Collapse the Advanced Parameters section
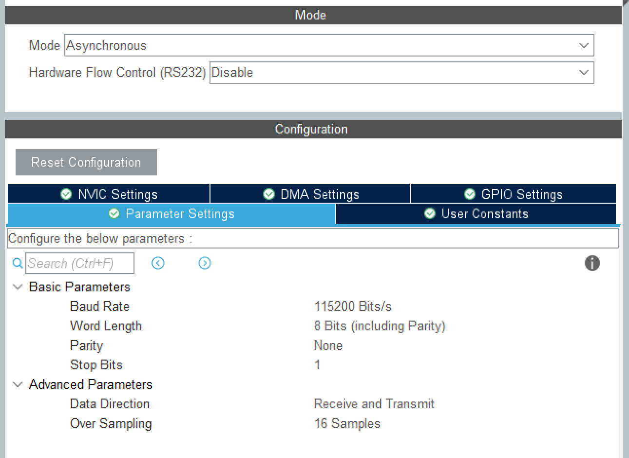The image size is (629, 458). pyautogui.click(x=18, y=384)
